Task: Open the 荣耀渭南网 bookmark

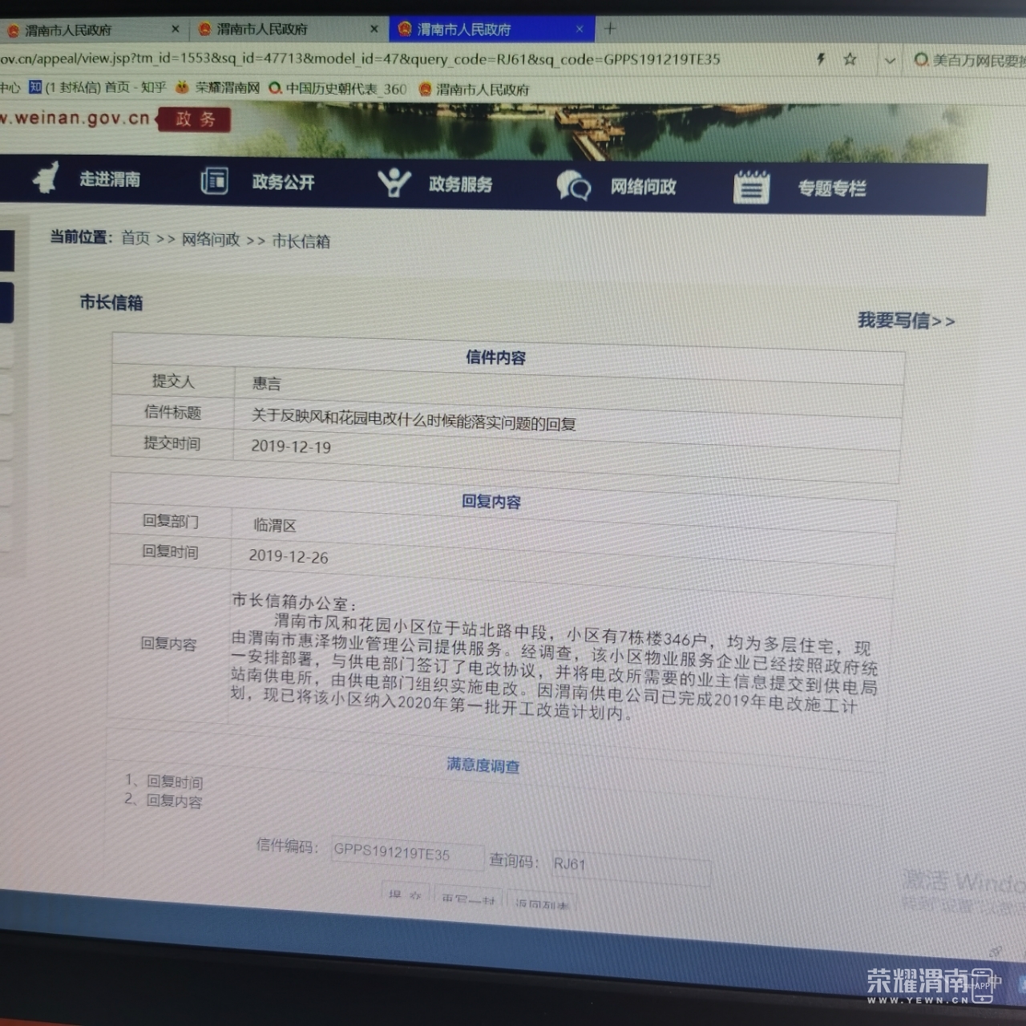Action: click(x=217, y=87)
